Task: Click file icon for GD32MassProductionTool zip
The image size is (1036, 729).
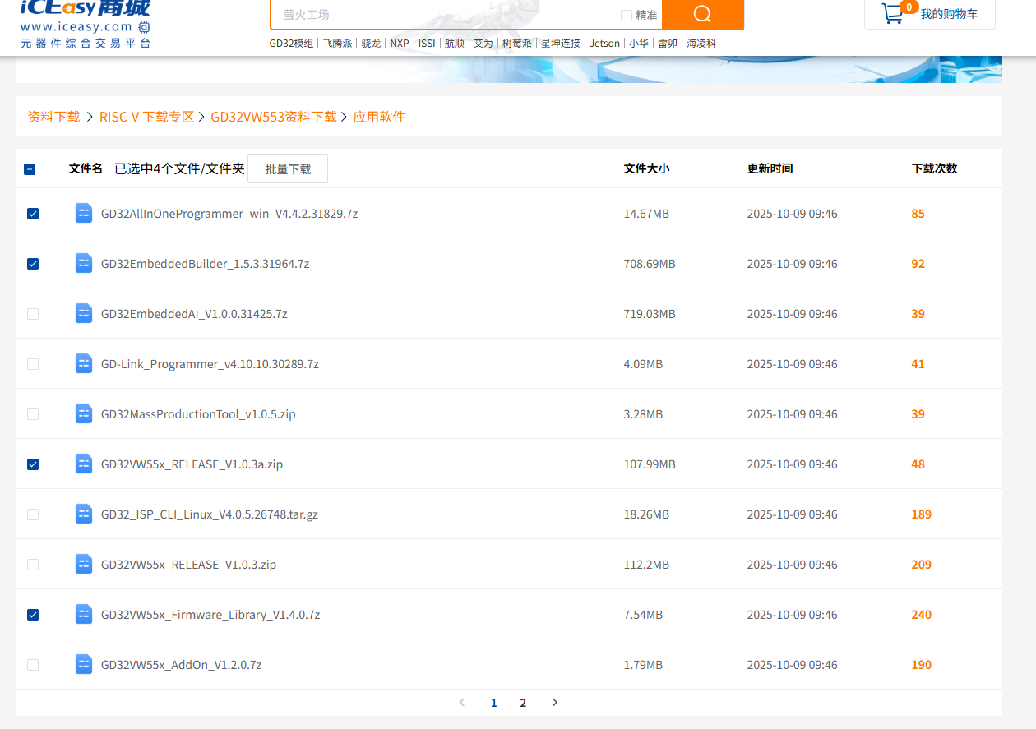Action: pos(84,413)
